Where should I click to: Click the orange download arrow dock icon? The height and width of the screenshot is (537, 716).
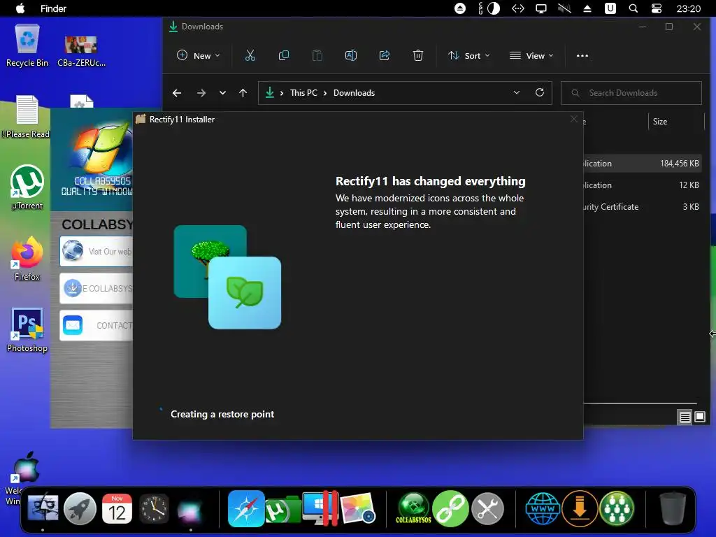[580, 508]
